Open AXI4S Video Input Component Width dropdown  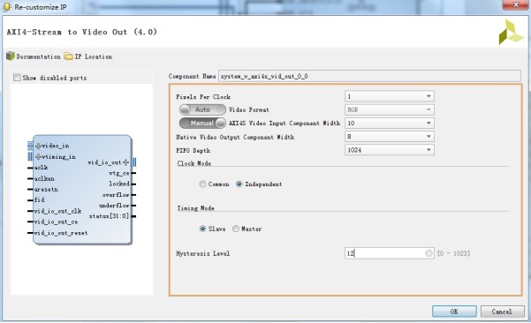(390, 124)
